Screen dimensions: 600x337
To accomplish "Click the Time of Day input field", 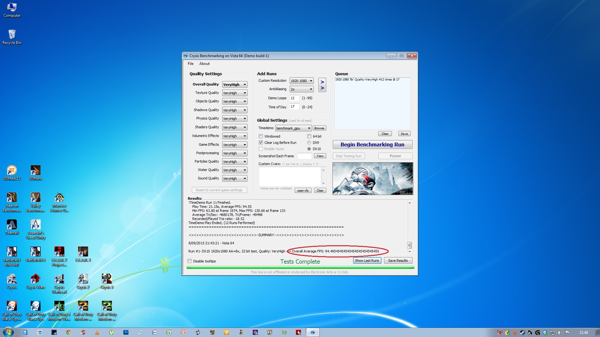I will 294,107.
